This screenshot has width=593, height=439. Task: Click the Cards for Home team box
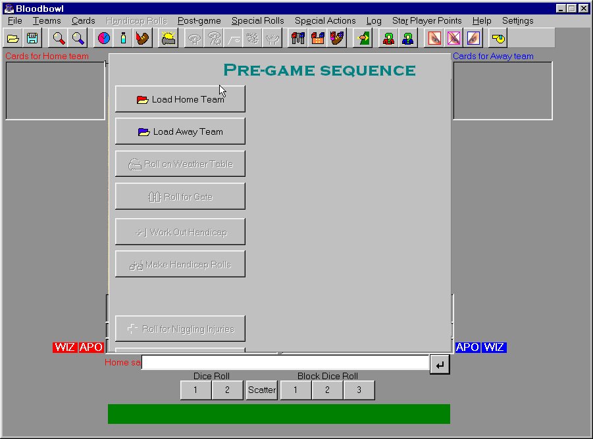coord(55,91)
